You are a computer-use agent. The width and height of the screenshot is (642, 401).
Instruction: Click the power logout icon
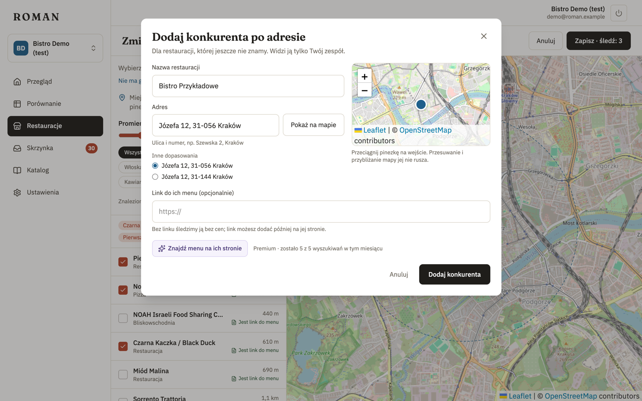[x=619, y=13]
